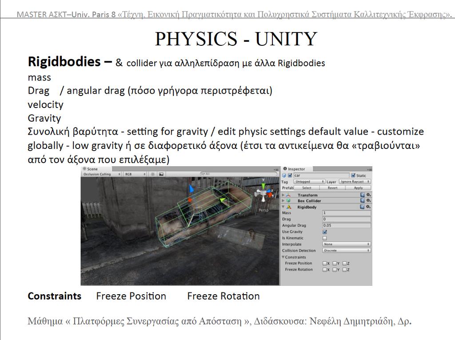Check Freeze Rotation X
The width and height of the screenshot is (455, 340).
pyautogui.click(x=324, y=270)
